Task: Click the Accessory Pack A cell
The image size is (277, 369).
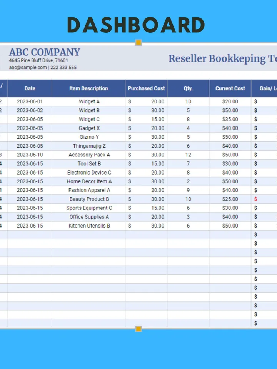Action: (89, 155)
